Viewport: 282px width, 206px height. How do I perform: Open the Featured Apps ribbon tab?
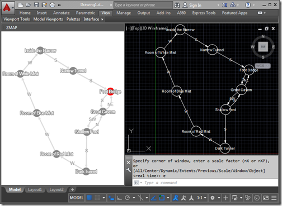(x=234, y=13)
